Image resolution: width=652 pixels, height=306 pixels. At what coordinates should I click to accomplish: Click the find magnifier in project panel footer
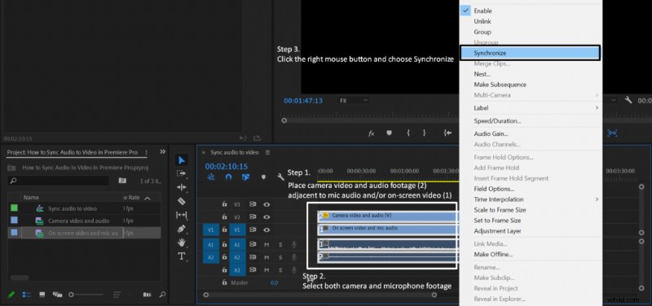[161, 295]
